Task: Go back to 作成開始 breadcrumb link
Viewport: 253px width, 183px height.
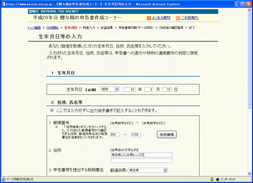Action: click(52, 28)
